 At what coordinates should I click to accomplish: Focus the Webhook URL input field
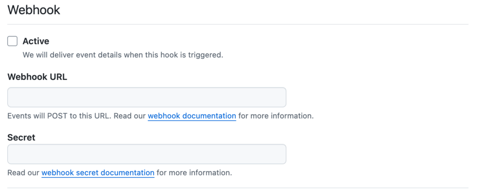(x=147, y=97)
